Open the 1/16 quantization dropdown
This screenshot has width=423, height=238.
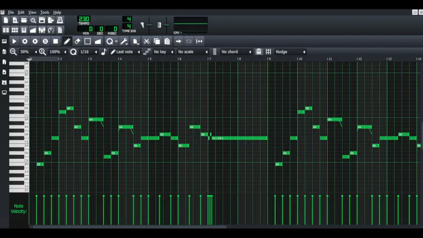(88, 52)
